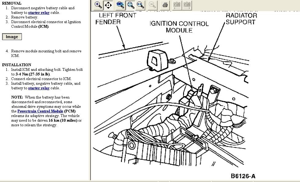Click the Radiator Support label in diagram
This screenshot has width=300, height=182.
coord(240,18)
